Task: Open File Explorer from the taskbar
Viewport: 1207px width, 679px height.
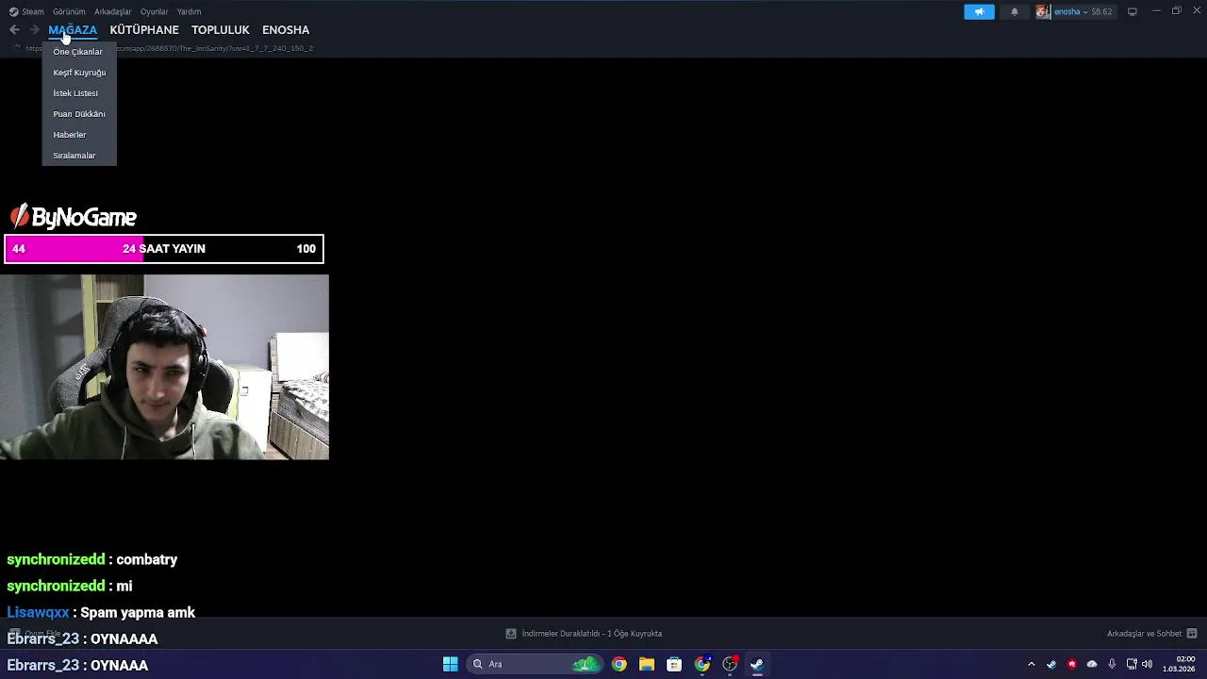Action: click(x=647, y=664)
